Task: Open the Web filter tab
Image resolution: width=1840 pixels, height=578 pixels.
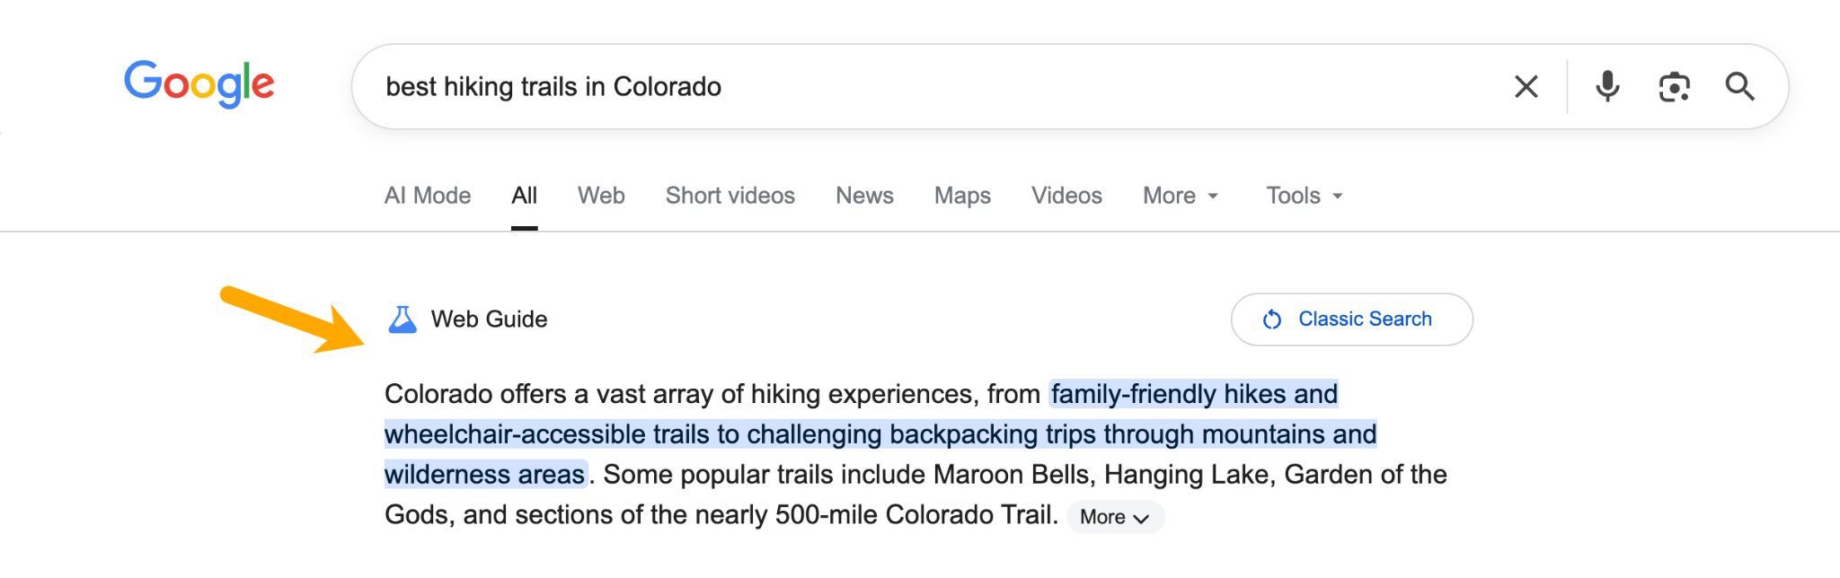Action: click(600, 195)
